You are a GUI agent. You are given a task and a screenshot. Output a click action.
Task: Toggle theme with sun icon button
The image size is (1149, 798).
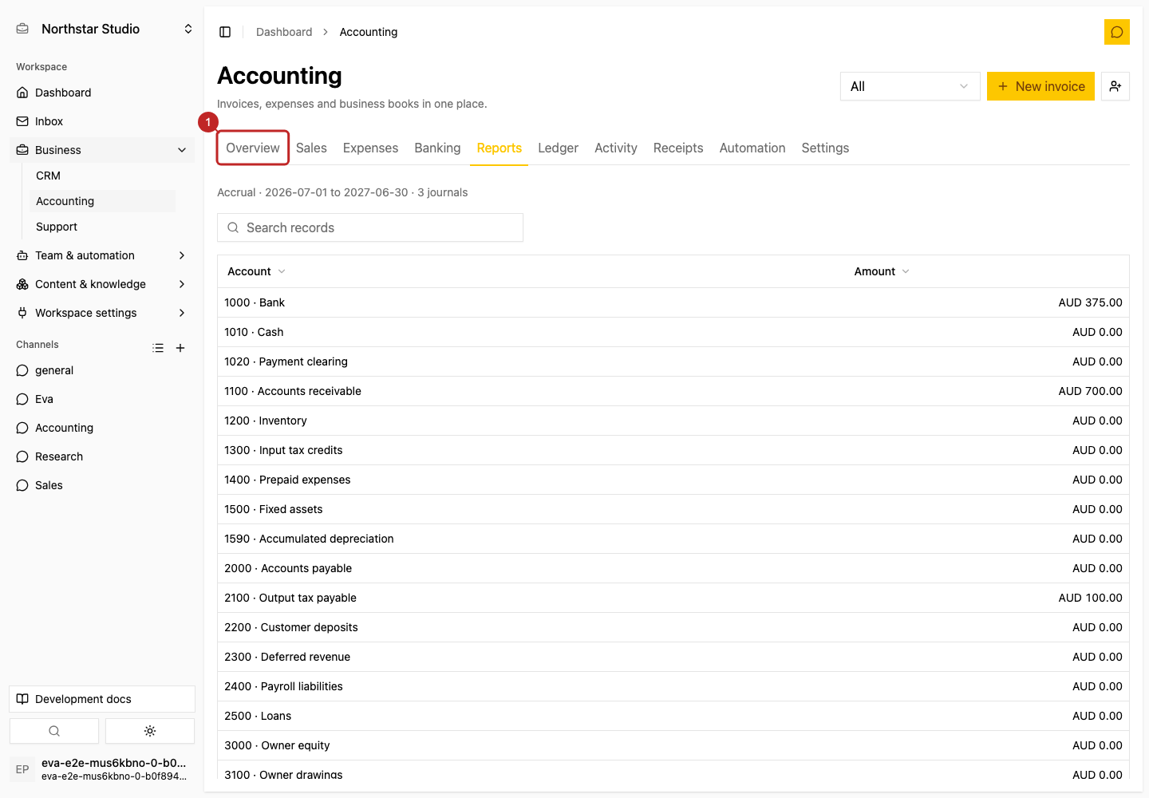click(150, 731)
